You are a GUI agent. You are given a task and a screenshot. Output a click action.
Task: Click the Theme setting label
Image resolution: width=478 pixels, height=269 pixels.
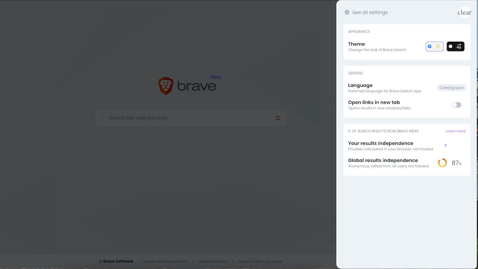(357, 44)
